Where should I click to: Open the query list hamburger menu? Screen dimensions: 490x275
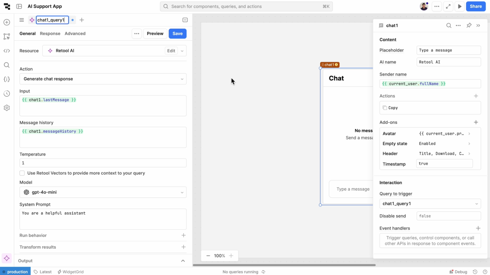pyautogui.click(x=21, y=20)
